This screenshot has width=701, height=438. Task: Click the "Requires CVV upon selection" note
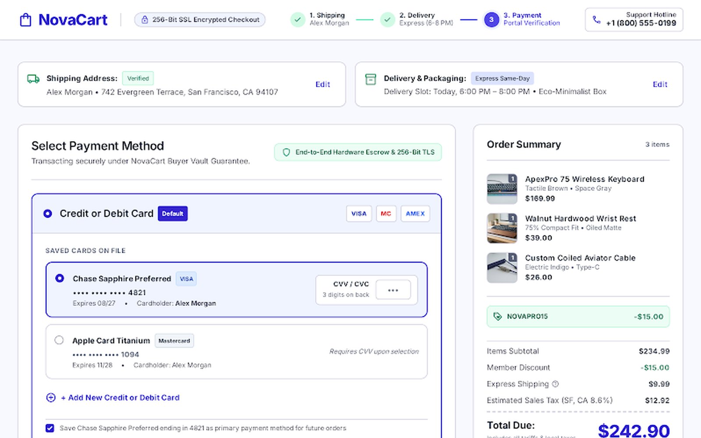point(374,351)
